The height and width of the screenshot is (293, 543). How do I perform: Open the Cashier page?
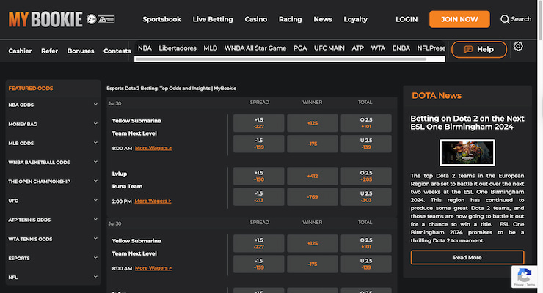[20, 51]
